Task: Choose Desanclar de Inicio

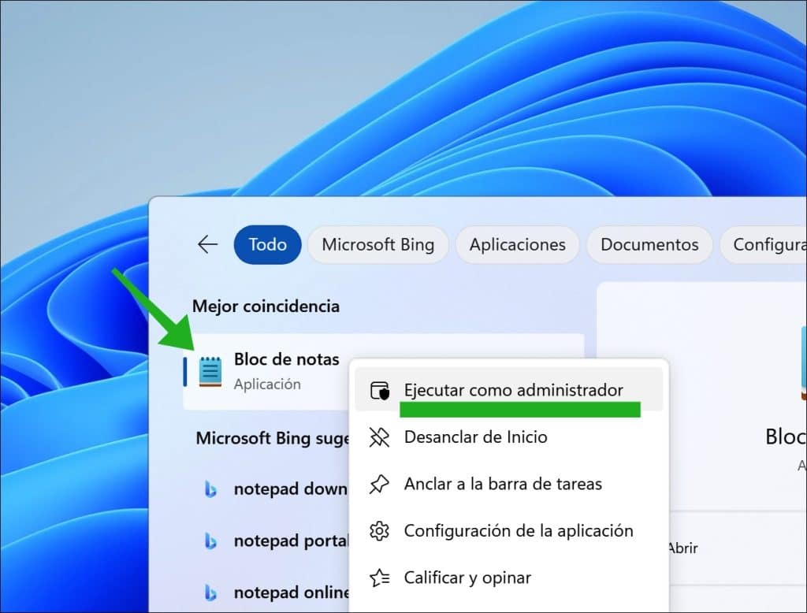Action: pos(509,437)
